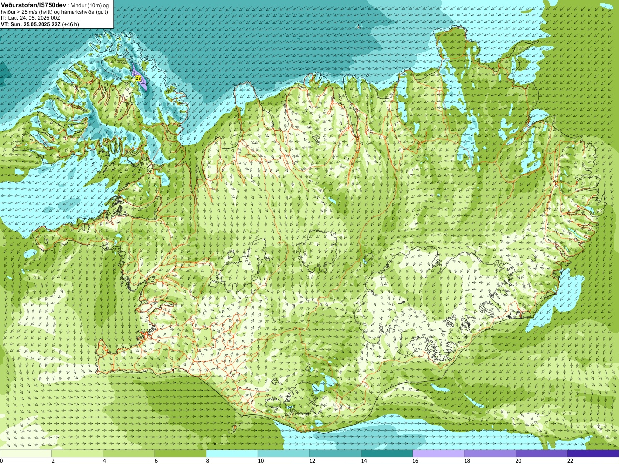
Task: Click the IT: Lau. 24. 05. 2025 00Z line
Action: point(30,18)
